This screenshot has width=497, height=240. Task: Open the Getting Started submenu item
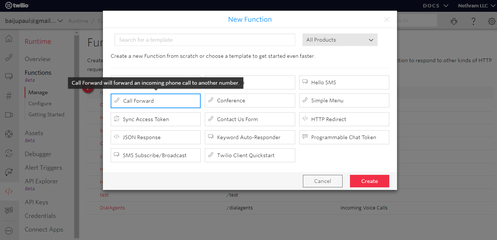click(46, 114)
